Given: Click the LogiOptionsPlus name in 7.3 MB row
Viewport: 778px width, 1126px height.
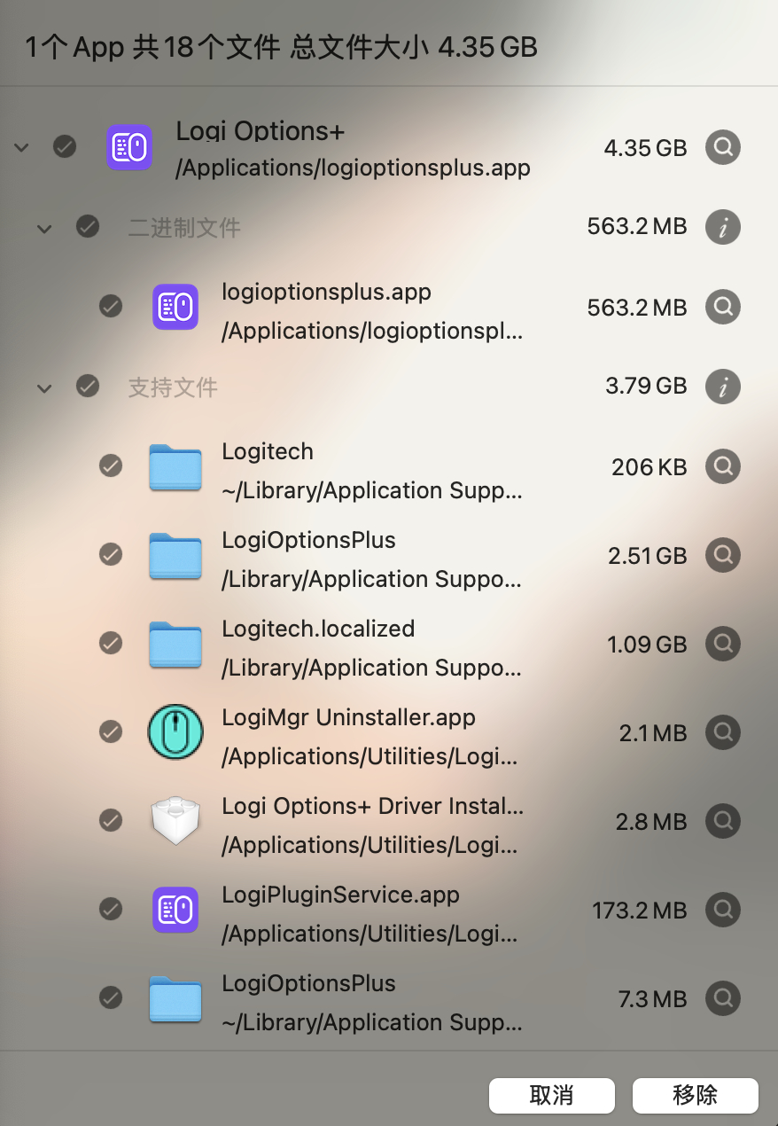Looking at the screenshot, I should tap(308, 983).
